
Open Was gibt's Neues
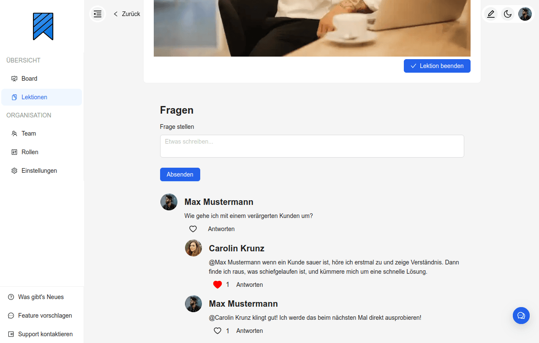(41, 297)
